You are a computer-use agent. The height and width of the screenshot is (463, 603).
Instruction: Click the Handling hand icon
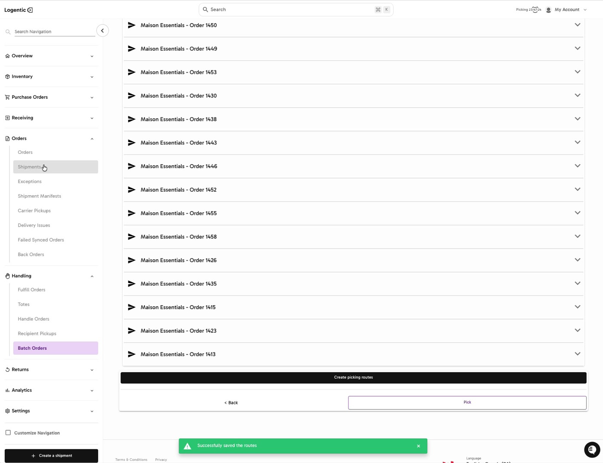(x=7, y=276)
